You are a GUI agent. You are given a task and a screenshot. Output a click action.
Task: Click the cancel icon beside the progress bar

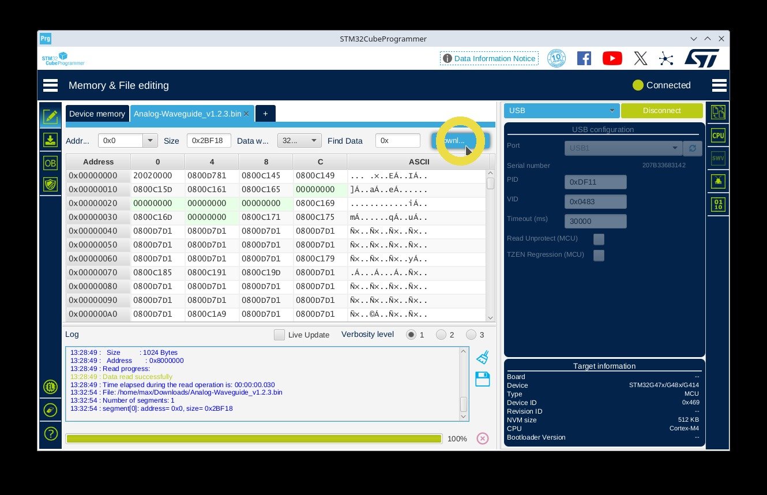(483, 438)
